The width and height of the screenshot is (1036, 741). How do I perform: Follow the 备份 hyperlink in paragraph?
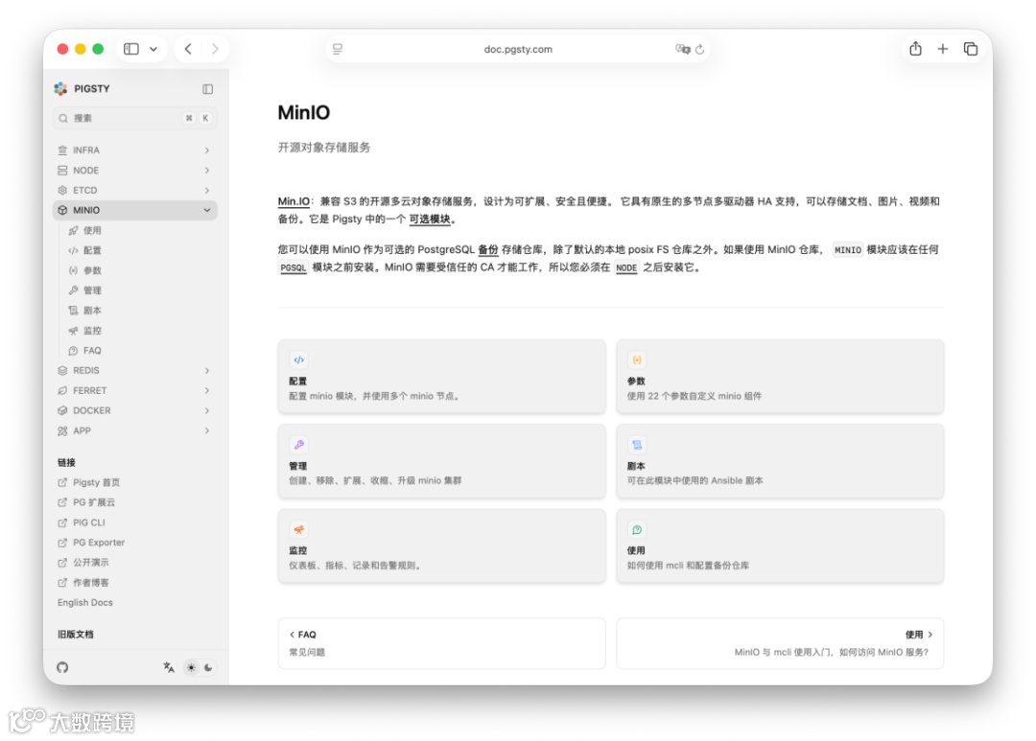pyautogui.click(x=487, y=249)
